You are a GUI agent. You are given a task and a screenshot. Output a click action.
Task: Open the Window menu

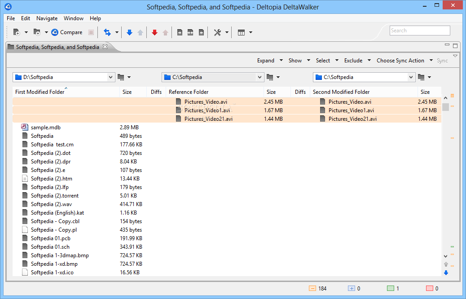click(74, 18)
